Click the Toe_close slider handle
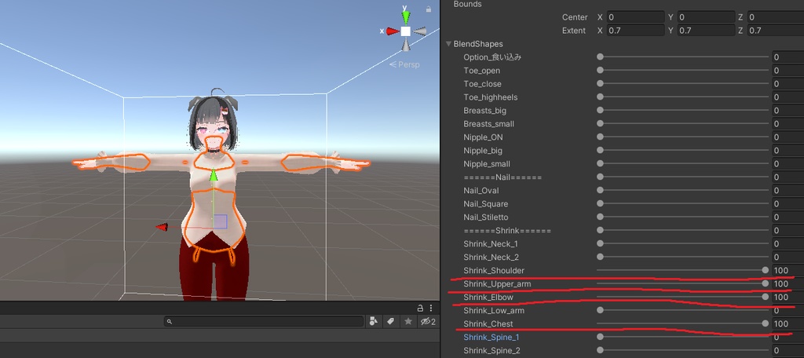Image resolution: width=804 pixels, height=358 pixels. coord(600,83)
